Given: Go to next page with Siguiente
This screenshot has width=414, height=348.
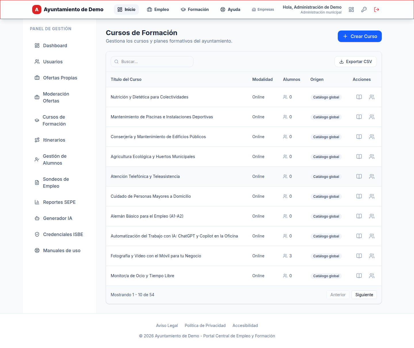Looking at the screenshot, I should tap(364, 295).
